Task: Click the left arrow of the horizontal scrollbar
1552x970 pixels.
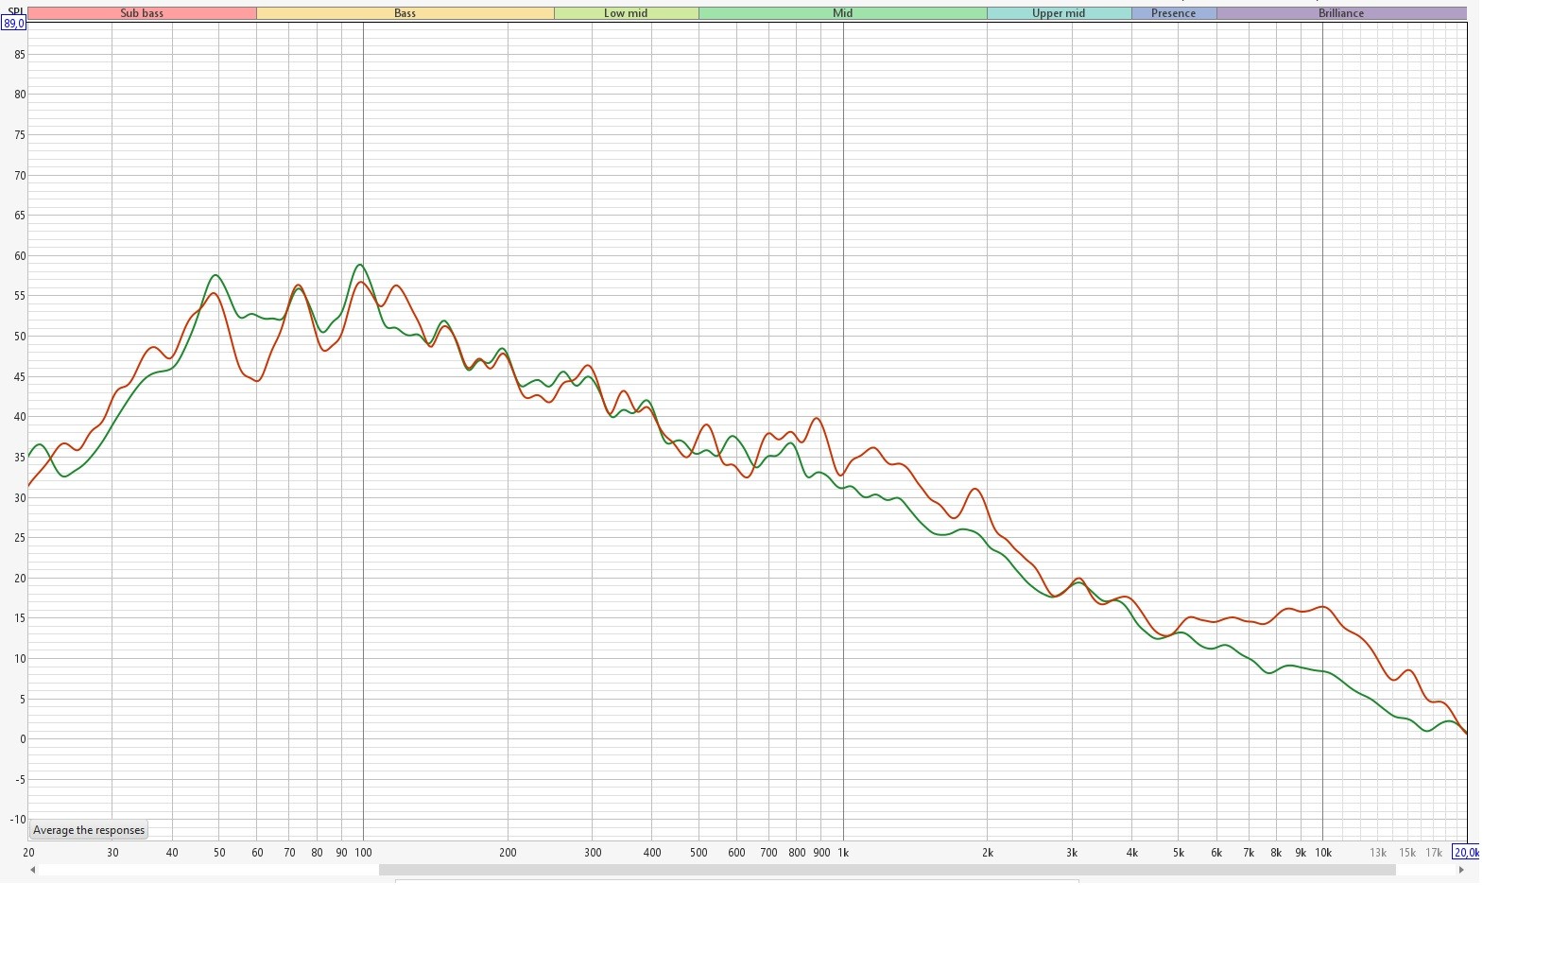Action: pos(33,870)
